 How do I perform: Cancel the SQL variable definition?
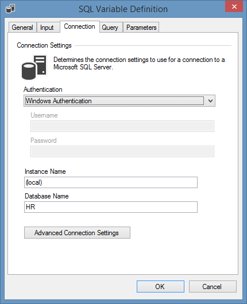point(213,287)
